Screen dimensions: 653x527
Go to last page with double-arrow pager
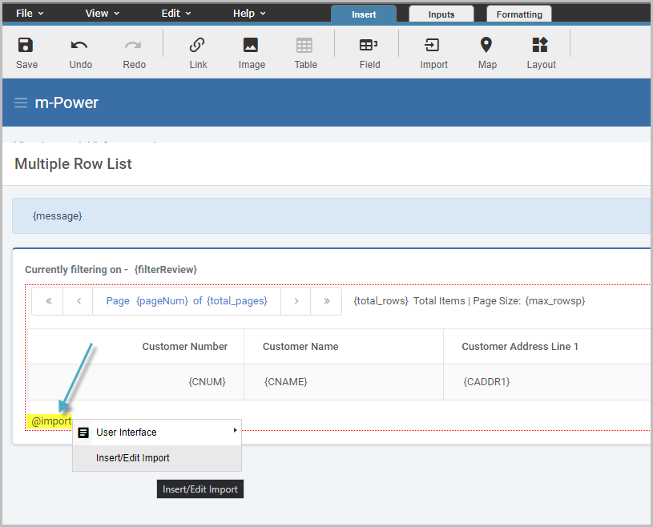tap(326, 300)
